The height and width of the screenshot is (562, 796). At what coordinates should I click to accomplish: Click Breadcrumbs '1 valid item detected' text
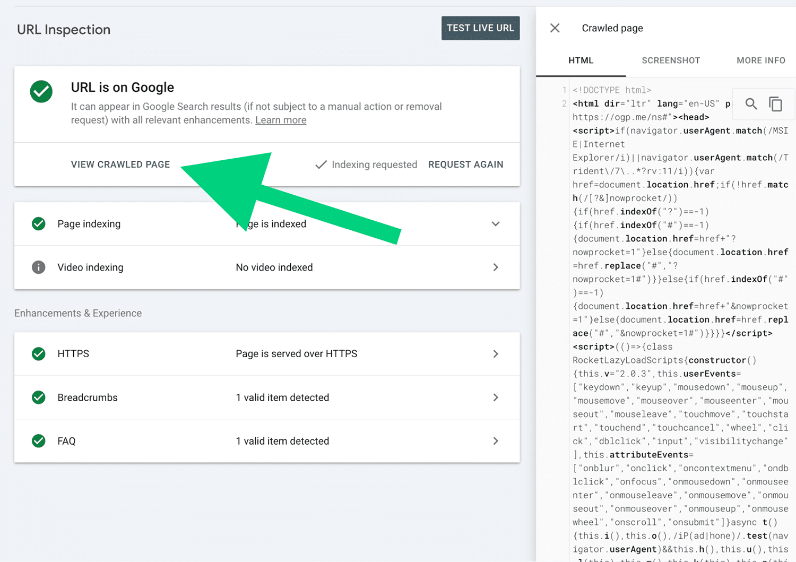click(x=282, y=397)
